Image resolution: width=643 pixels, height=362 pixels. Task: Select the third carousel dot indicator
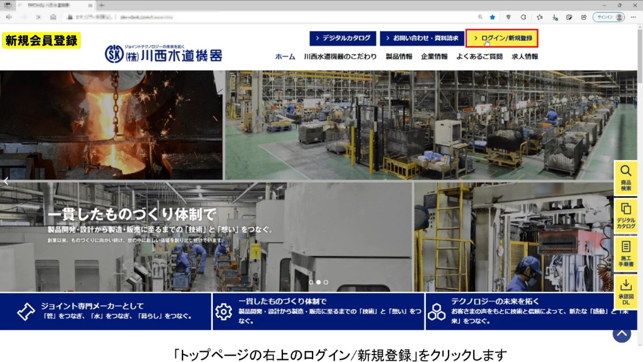click(x=326, y=282)
